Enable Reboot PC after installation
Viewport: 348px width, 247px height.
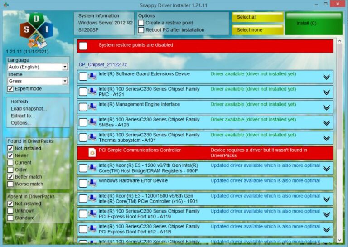(141, 30)
